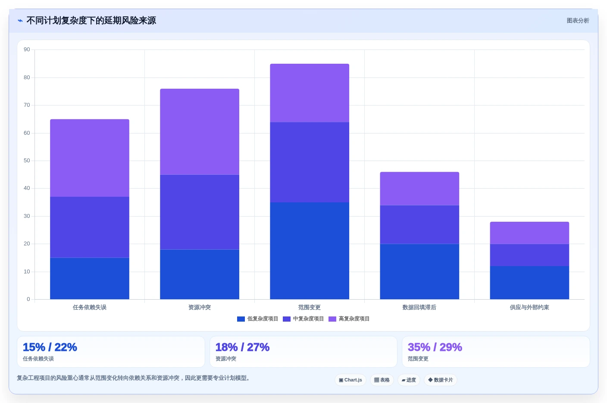The height and width of the screenshot is (403, 607).
Task: Click the lightning icon beside the chart title
Action: 20,21
